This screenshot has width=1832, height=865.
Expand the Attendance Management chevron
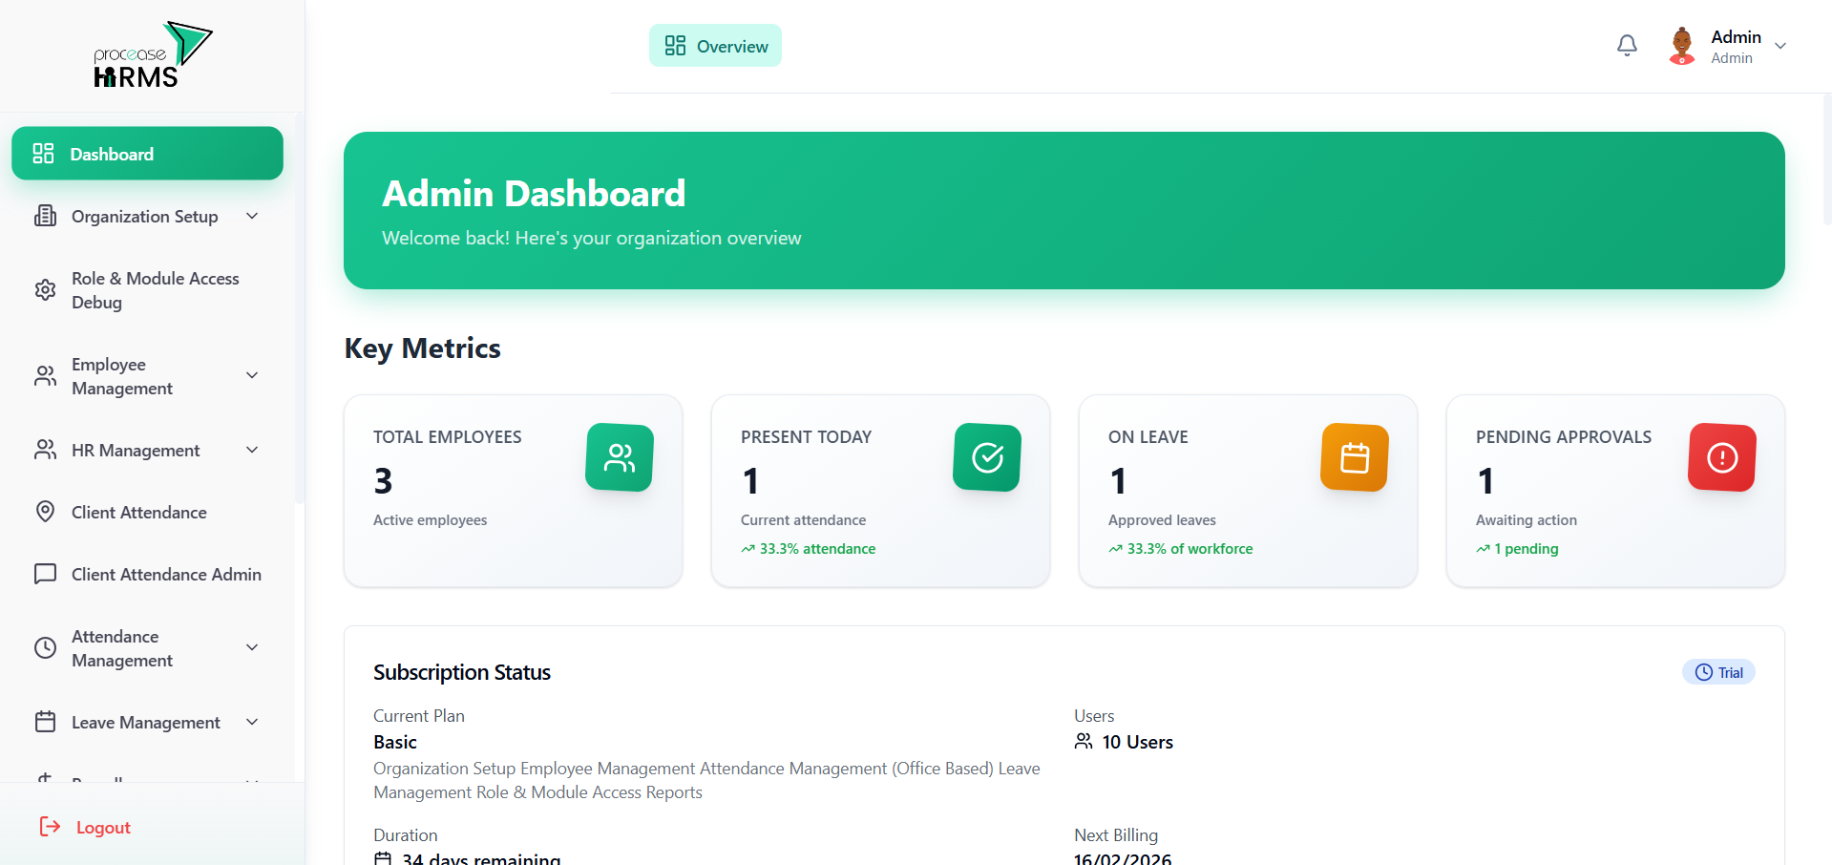coord(252,647)
